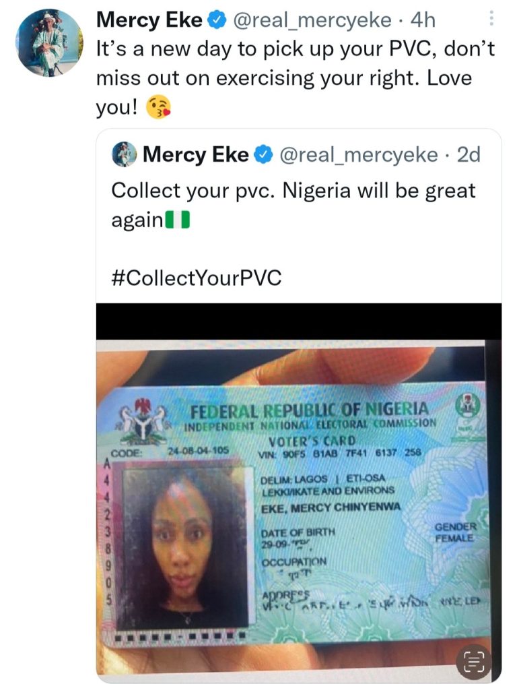Click the small avatar in the quoted tweet

(x=125, y=155)
